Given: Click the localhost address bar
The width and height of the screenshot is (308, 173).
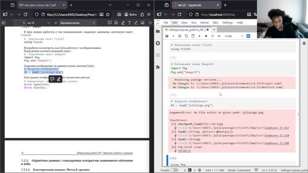Looking at the screenshot, I should click(x=218, y=14).
